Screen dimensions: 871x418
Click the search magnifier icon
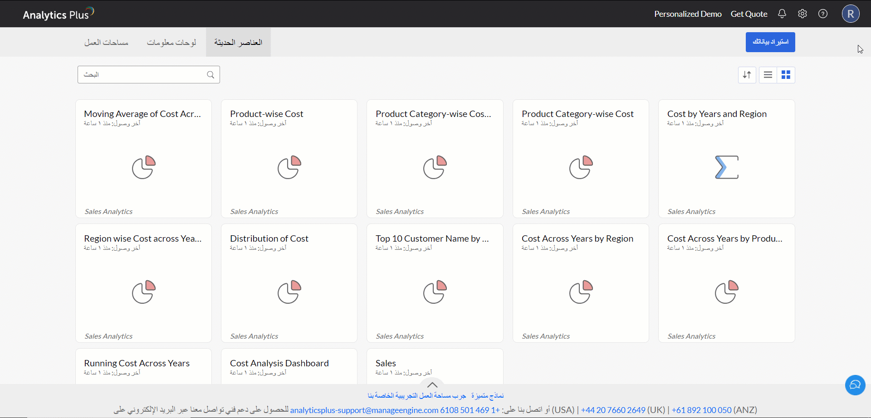210,75
